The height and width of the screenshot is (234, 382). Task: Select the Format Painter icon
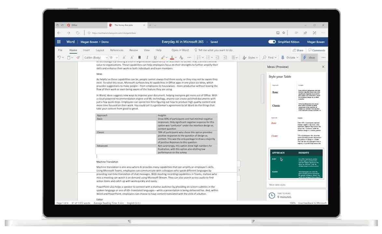tap(78, 57)
